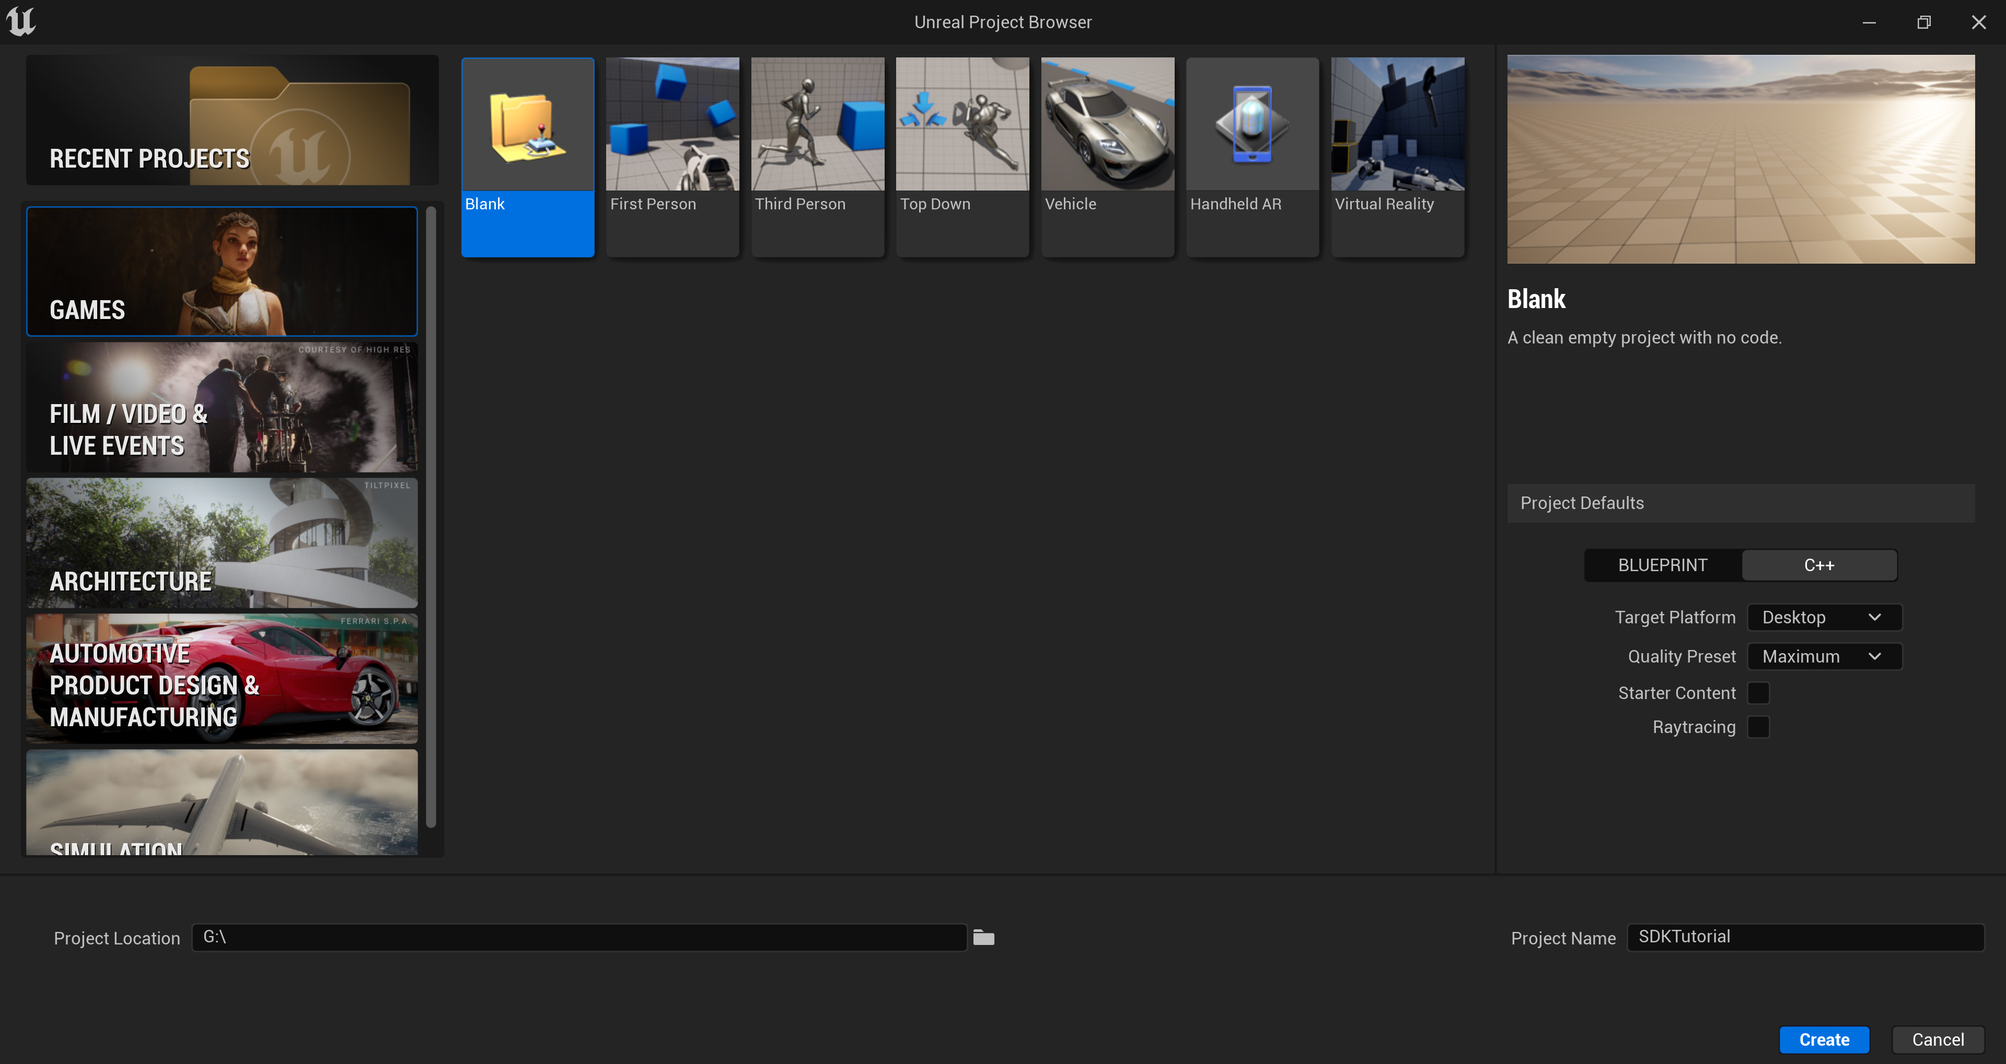The image size is (2006, 1064).
Task: Click the Cancel button
Action: 1937,1039
